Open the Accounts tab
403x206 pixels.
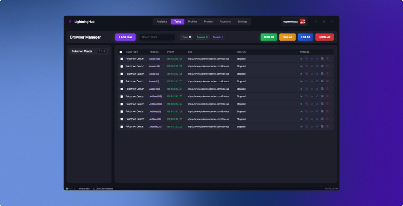[x=225, y=22]
